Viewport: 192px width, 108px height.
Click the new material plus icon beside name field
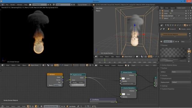tap(176, 42)
